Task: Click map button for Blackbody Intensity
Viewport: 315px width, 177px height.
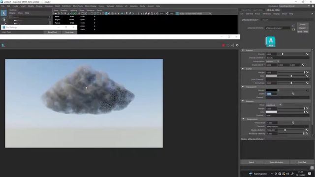Action: (307, 133)
